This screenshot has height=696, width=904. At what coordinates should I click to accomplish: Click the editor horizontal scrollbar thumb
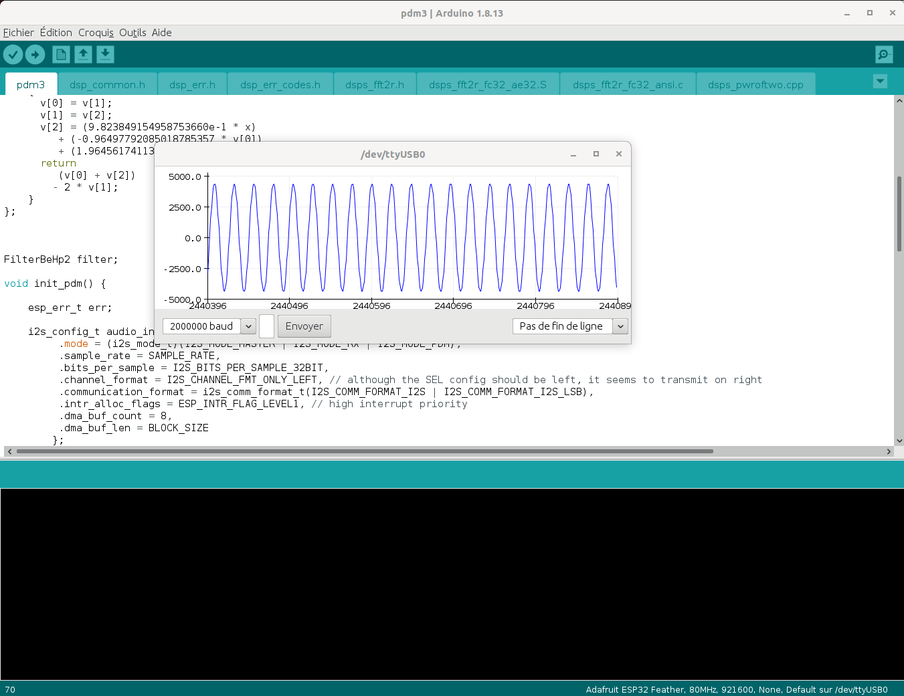[365, 451]
